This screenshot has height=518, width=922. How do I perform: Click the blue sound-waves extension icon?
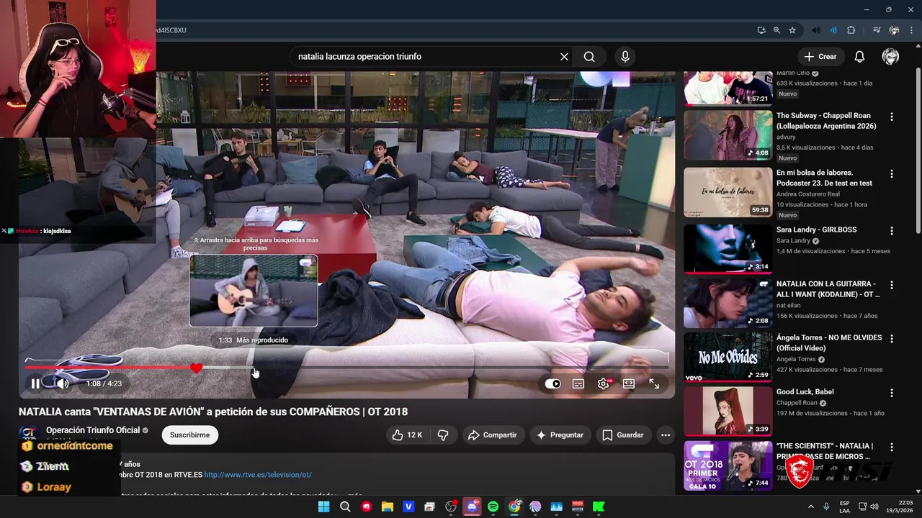(x=833, y=30)
